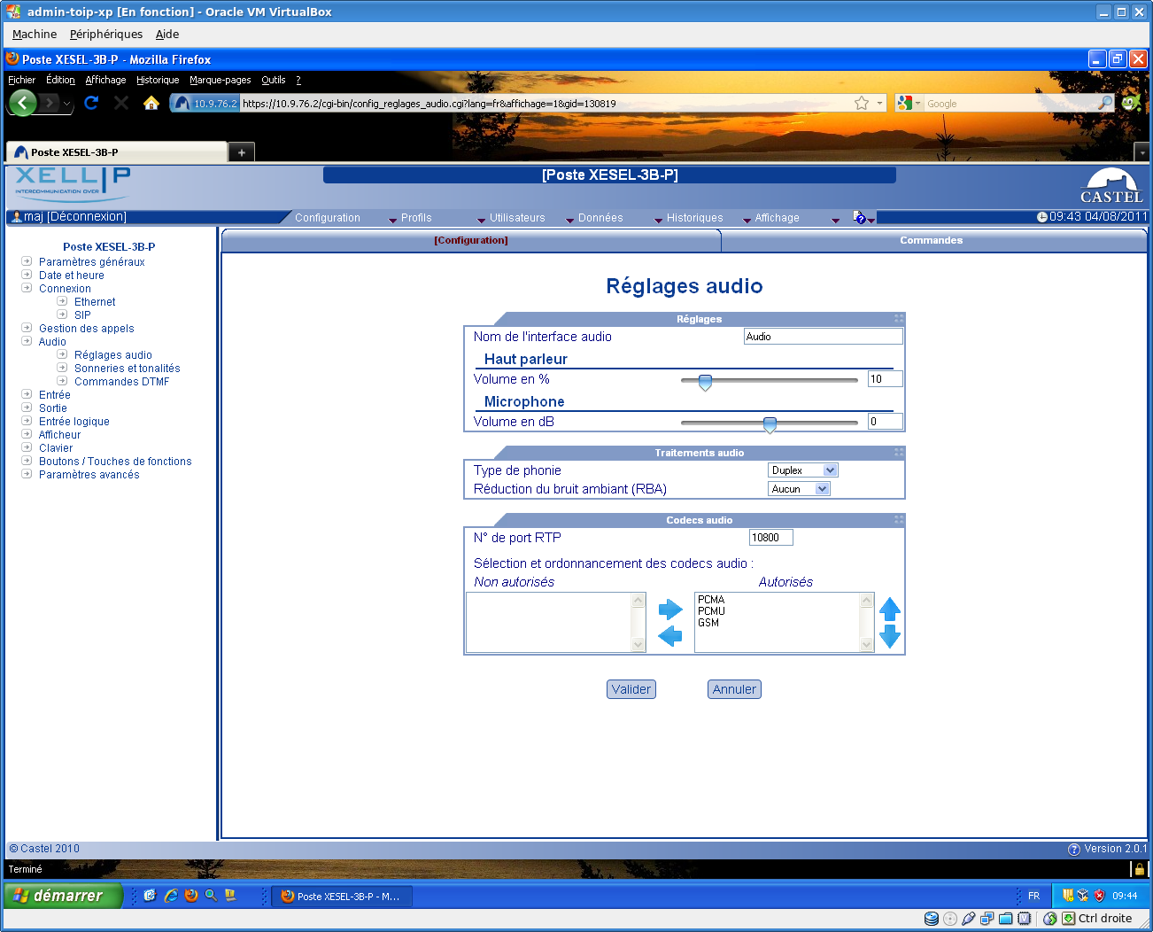Move selected codec down with down arrow

[x=889, y=636]
